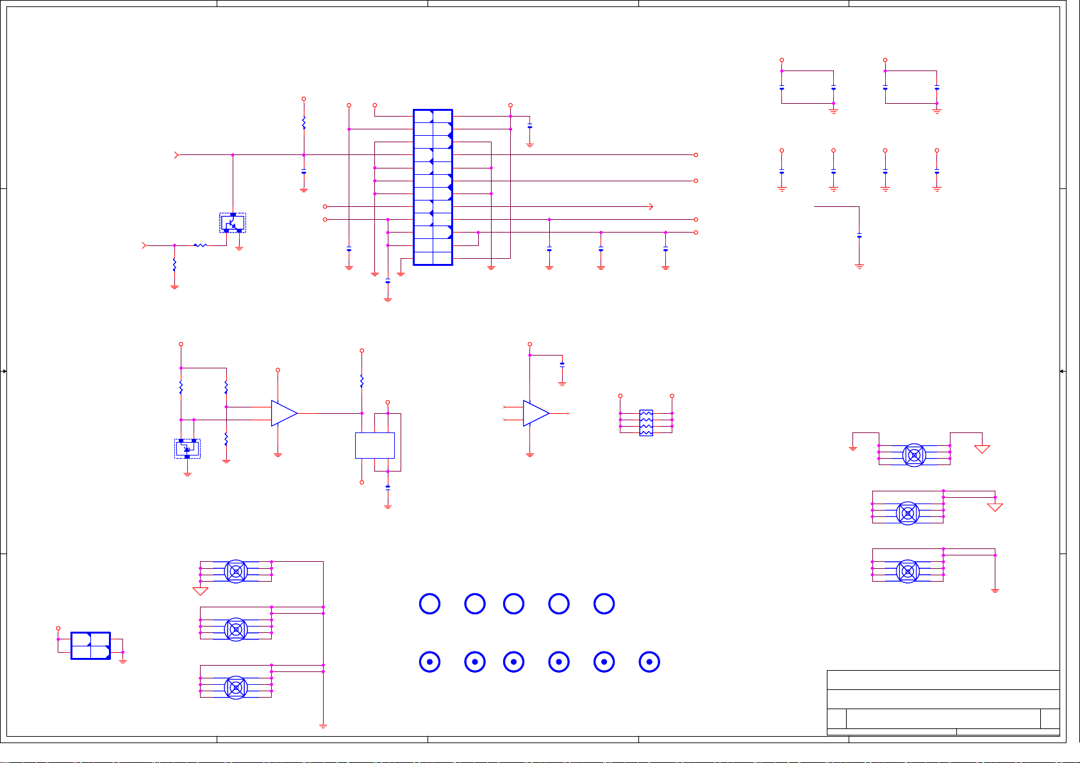Image resolution: width=1080 pixels, height=763 pixels.
Task: Click right-column mounting hole with two ground symbols
Action: [914, 455]
